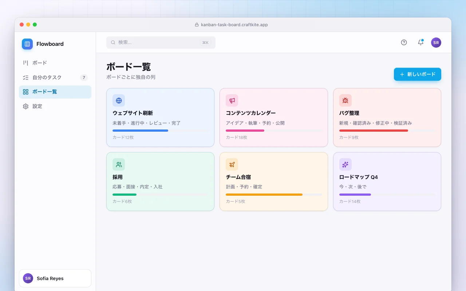
Task: Open the help question mark icon
Action: coord(404,43)
